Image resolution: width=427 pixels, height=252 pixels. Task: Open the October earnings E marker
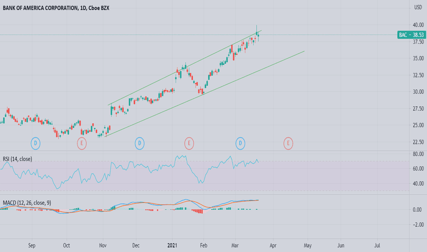point(82,143)
